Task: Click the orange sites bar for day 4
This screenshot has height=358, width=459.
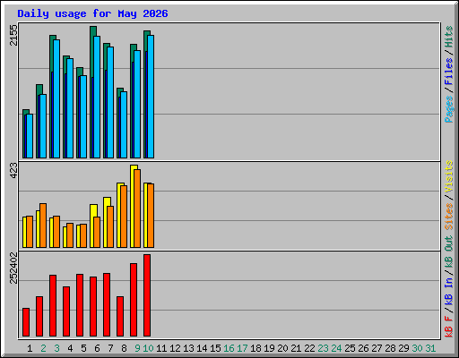Action: pos(70,235)
